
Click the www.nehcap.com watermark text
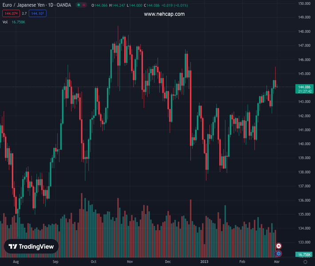tap(164, 14)
